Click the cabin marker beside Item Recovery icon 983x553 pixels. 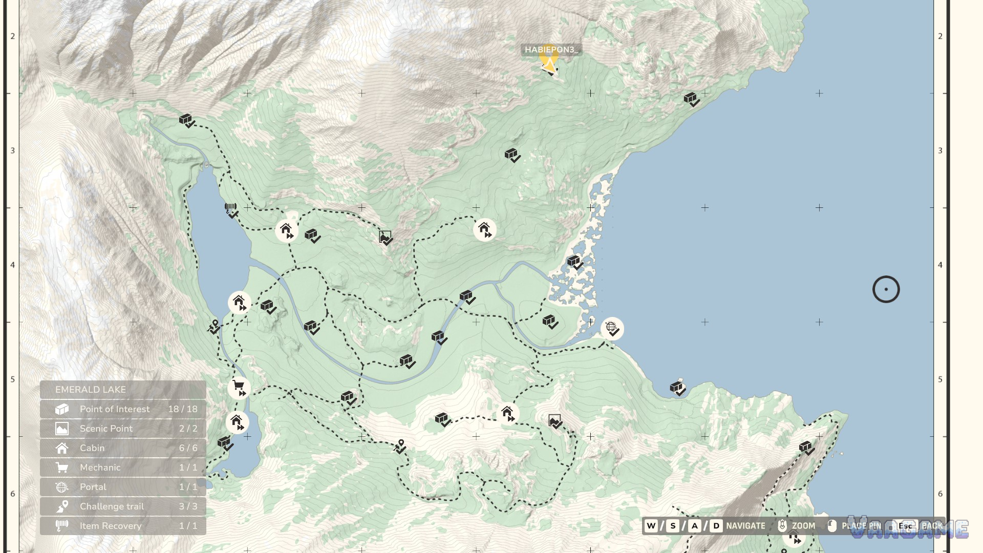(286, 230)
